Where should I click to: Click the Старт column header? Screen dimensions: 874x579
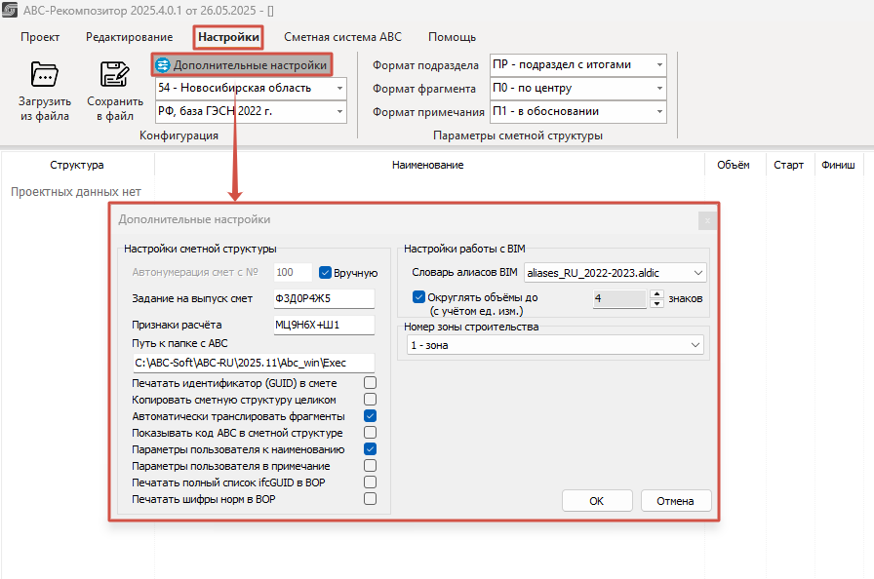[x=789, y=165]
